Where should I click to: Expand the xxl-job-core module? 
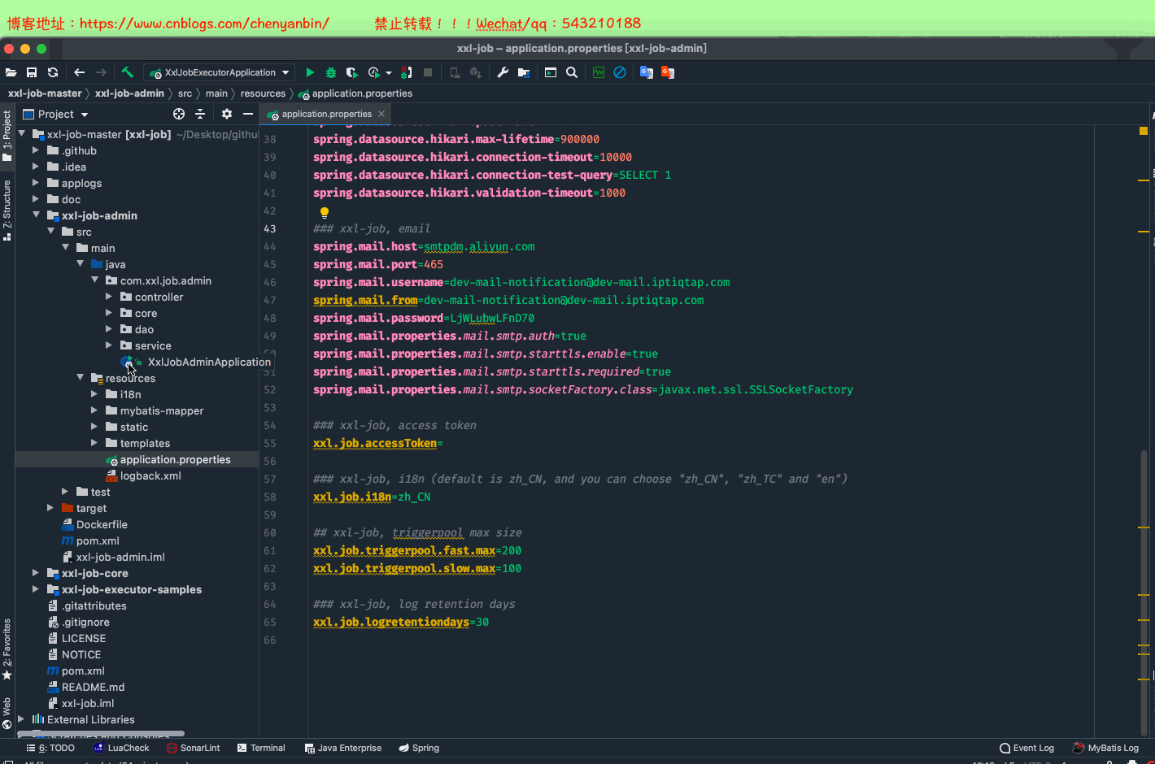click(x=36, y=573)
